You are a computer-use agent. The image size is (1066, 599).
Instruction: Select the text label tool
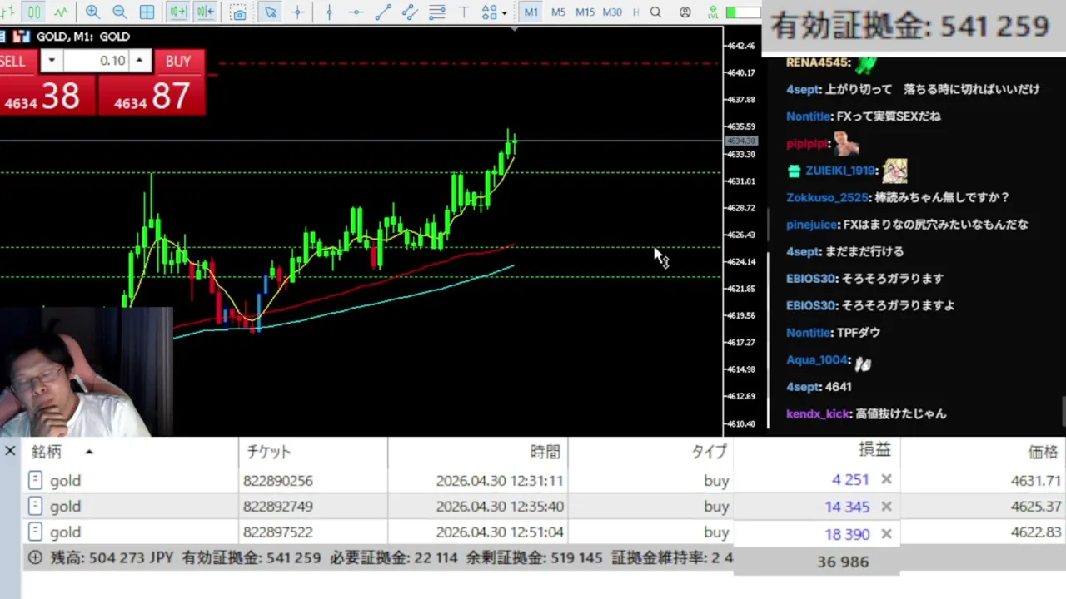click(464, 12)
